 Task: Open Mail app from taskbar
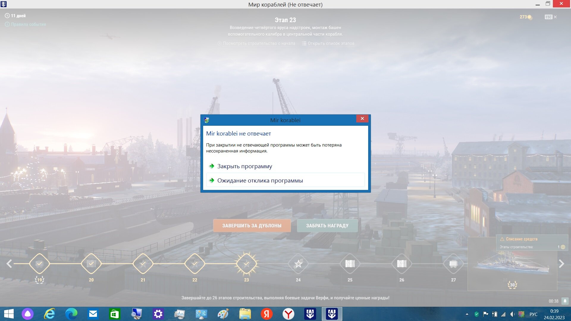coord(93,314)
